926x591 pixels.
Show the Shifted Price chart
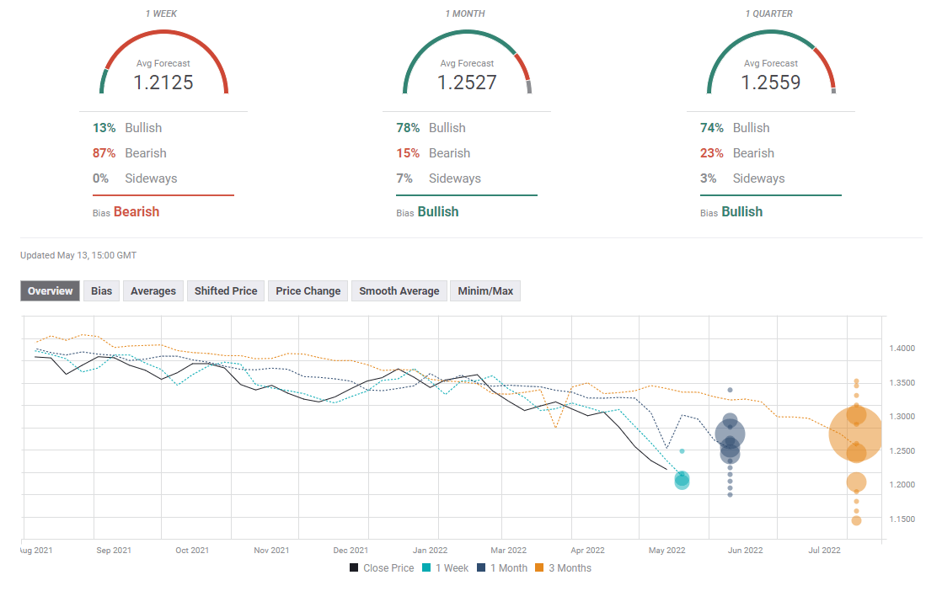tap(226, 291)
